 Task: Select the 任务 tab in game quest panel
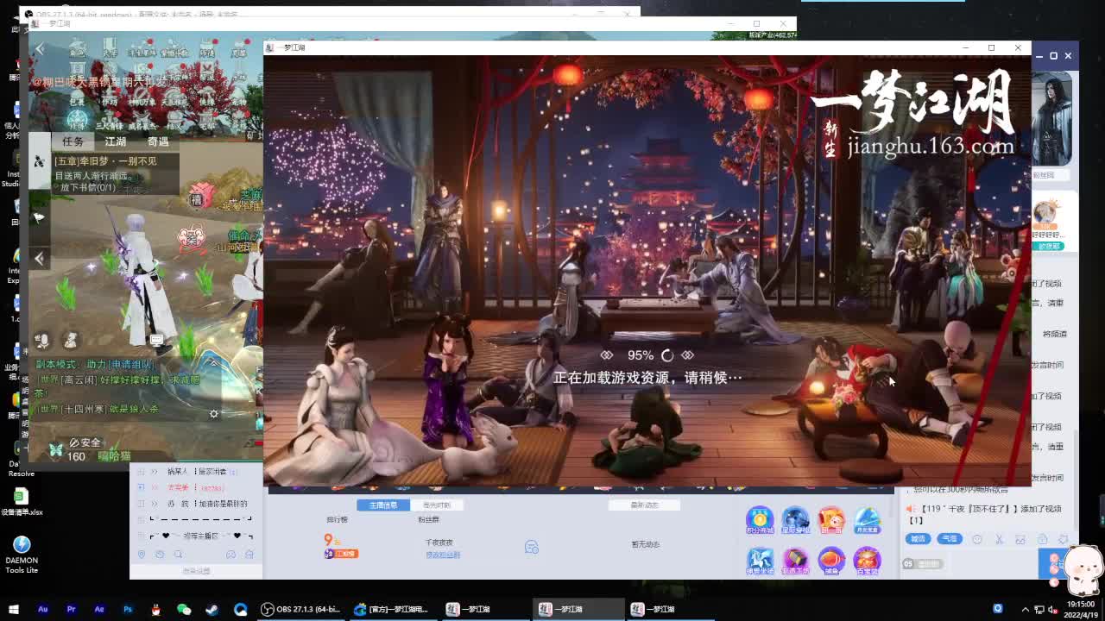(x=73, y=141)
